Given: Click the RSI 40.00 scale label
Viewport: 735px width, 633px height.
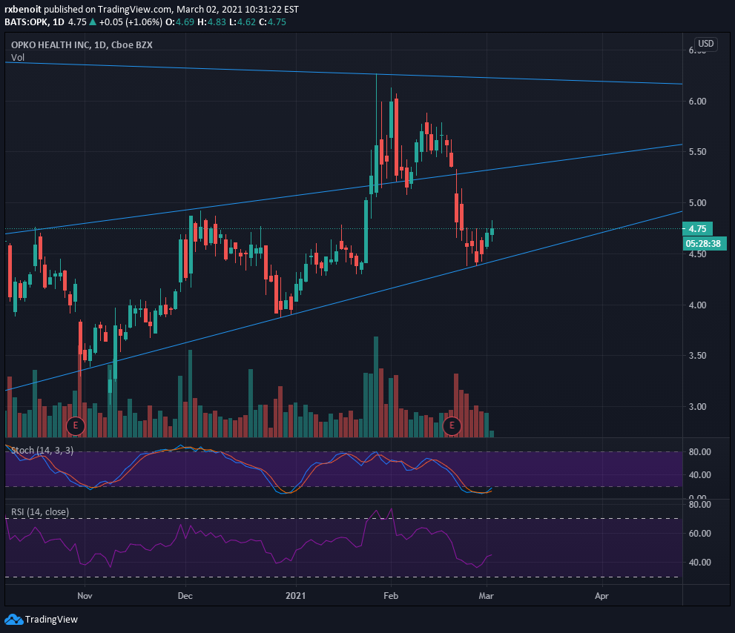Looking at the screenshot, I should pyautogui.click(x=699, y=563).
